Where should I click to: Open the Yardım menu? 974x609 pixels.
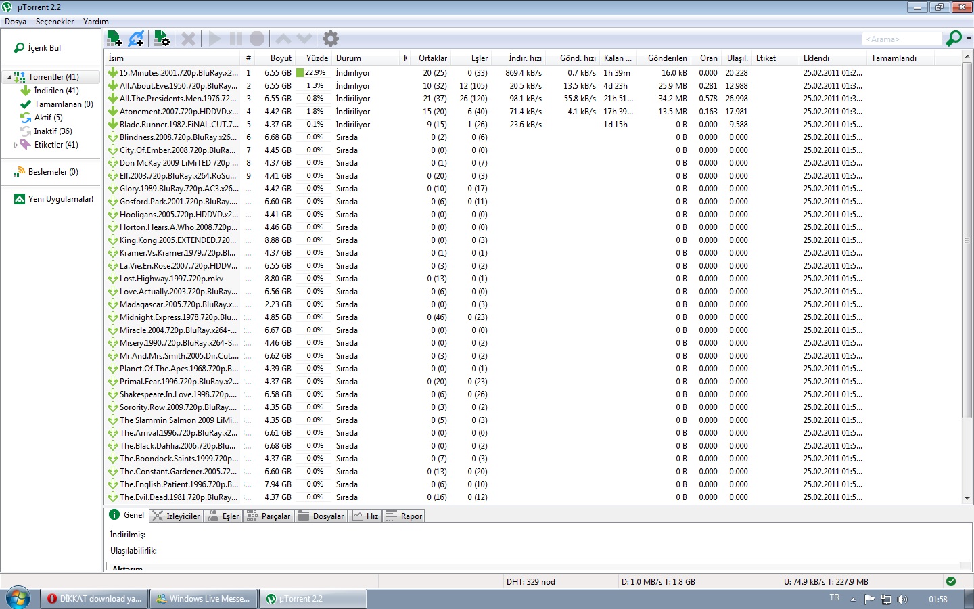point(96,21)
